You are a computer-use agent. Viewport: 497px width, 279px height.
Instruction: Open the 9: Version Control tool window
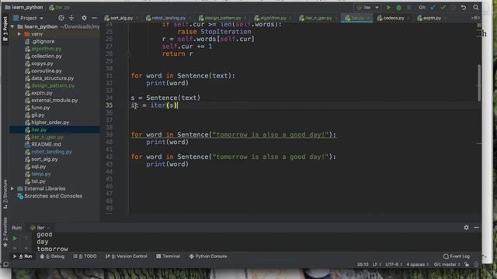[x=126, y=257]
